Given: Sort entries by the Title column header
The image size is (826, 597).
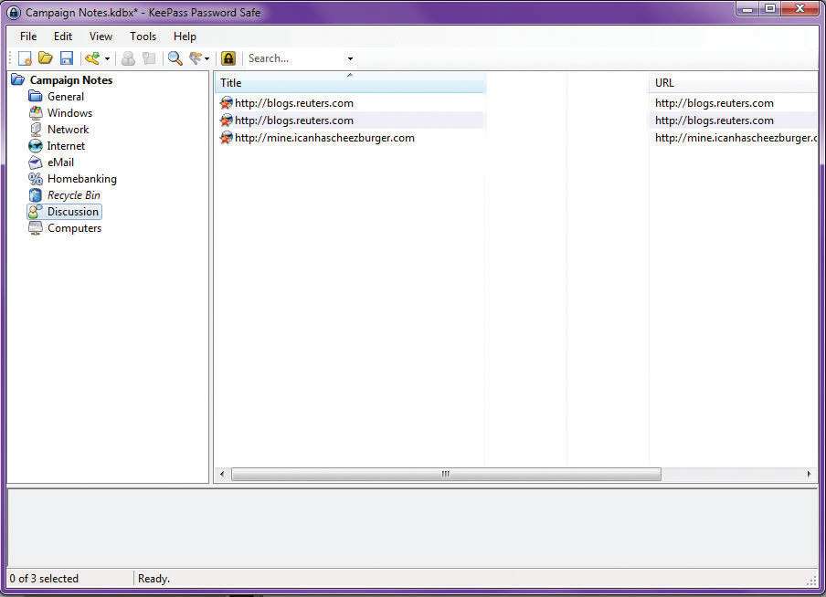Looking at the screenshot, I should [349, 83].
